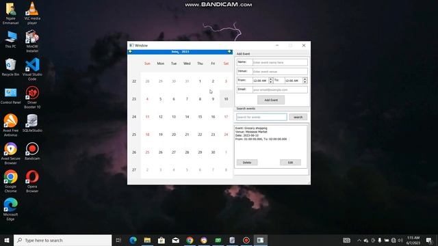Open Chrome from the taskbar

pyautogui.click(x=190, y=240)
